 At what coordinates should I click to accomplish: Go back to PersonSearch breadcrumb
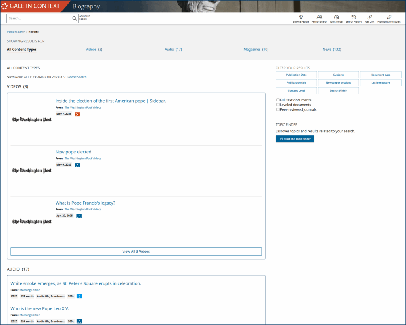[16, 32]
